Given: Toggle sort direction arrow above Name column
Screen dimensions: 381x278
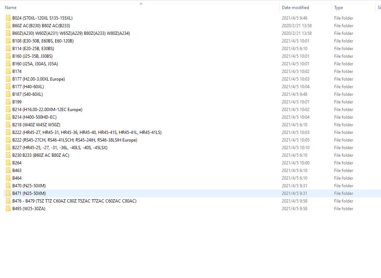Looking at the screenshot, I should [x=141, y=4].
